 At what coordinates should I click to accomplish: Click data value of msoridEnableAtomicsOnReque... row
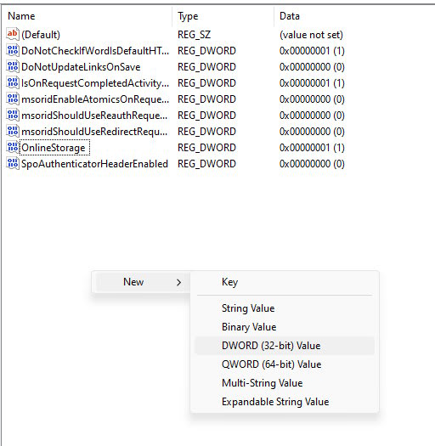point(312,99)
